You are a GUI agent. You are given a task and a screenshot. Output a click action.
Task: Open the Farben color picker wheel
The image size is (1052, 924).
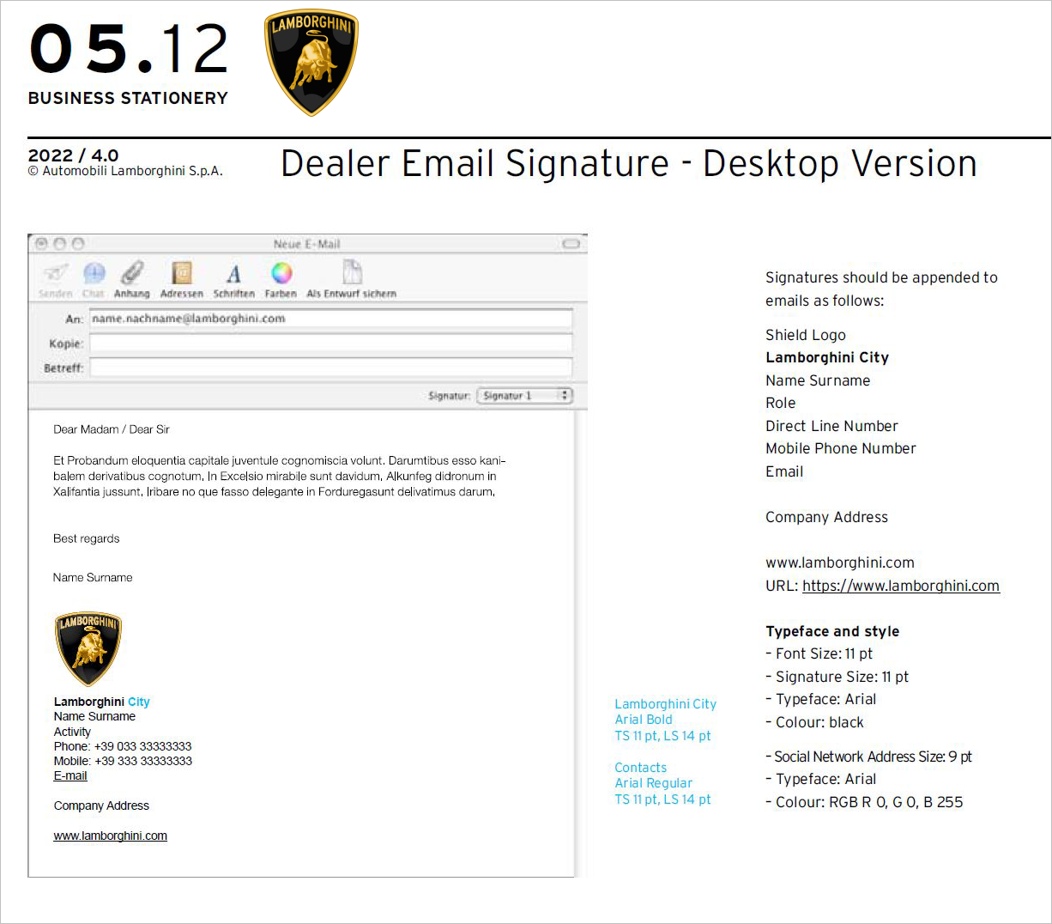[x=281, y=273]
